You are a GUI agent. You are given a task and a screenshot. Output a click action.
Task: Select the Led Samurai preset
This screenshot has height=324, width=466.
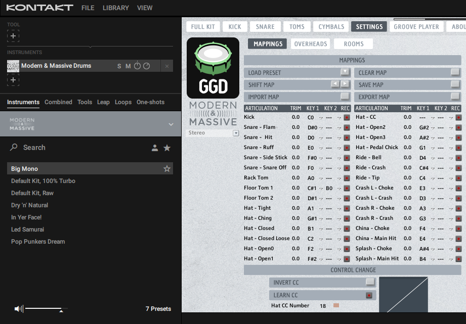tap(90, 229)
